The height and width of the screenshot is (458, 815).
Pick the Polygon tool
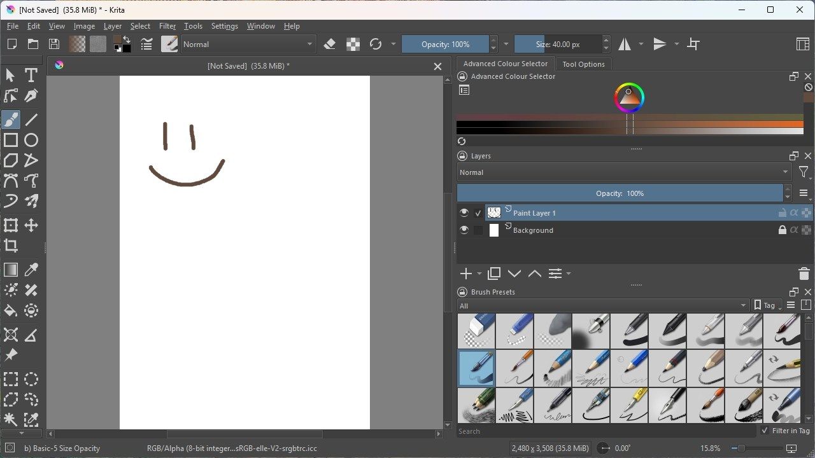coord(11,160)
